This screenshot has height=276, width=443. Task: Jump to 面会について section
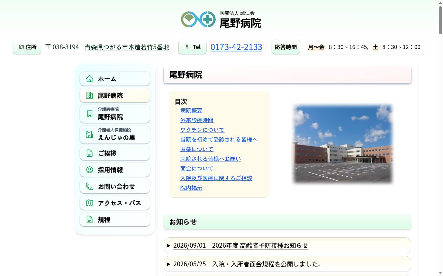coord(197,169)
